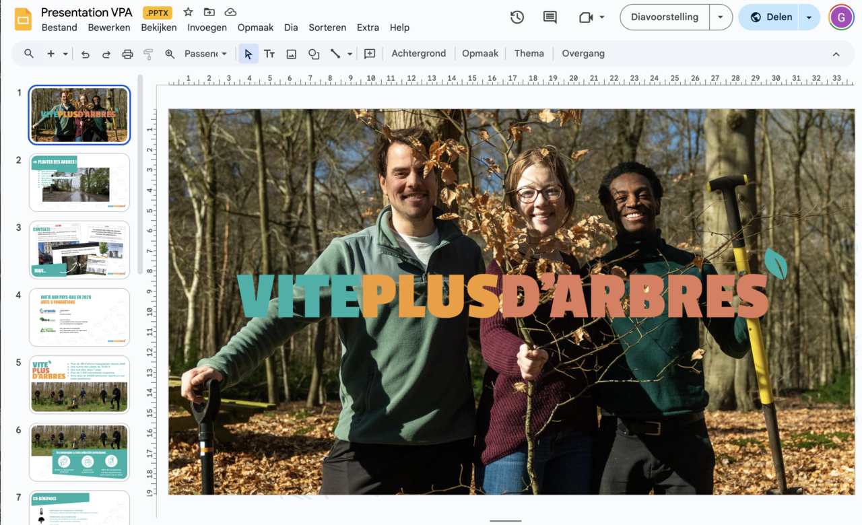862x525 pixels.
Task: Click the insert image icon
Action: tap(292, 54)
